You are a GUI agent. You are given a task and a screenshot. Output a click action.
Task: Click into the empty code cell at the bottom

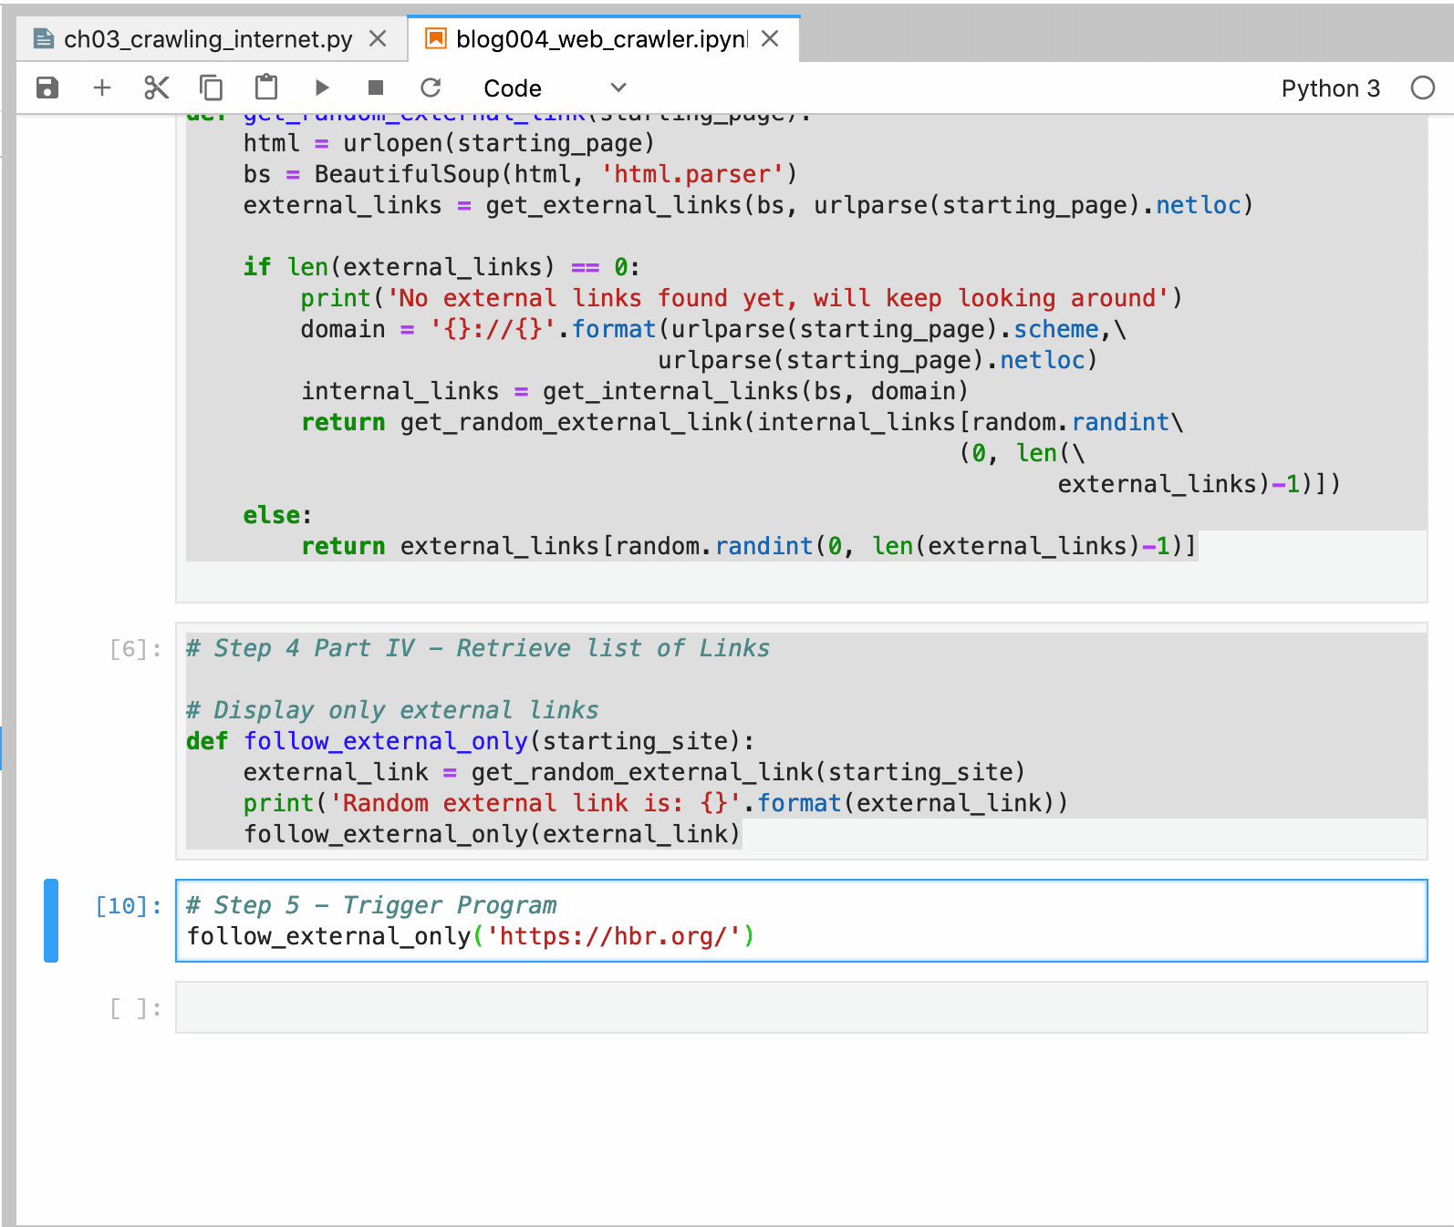801,1007
